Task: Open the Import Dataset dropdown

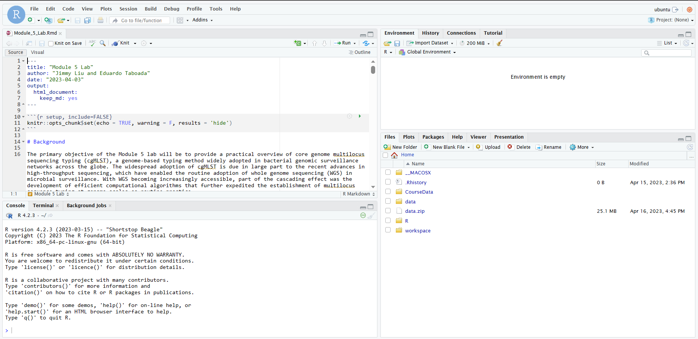Action: [x=430, y=43]
